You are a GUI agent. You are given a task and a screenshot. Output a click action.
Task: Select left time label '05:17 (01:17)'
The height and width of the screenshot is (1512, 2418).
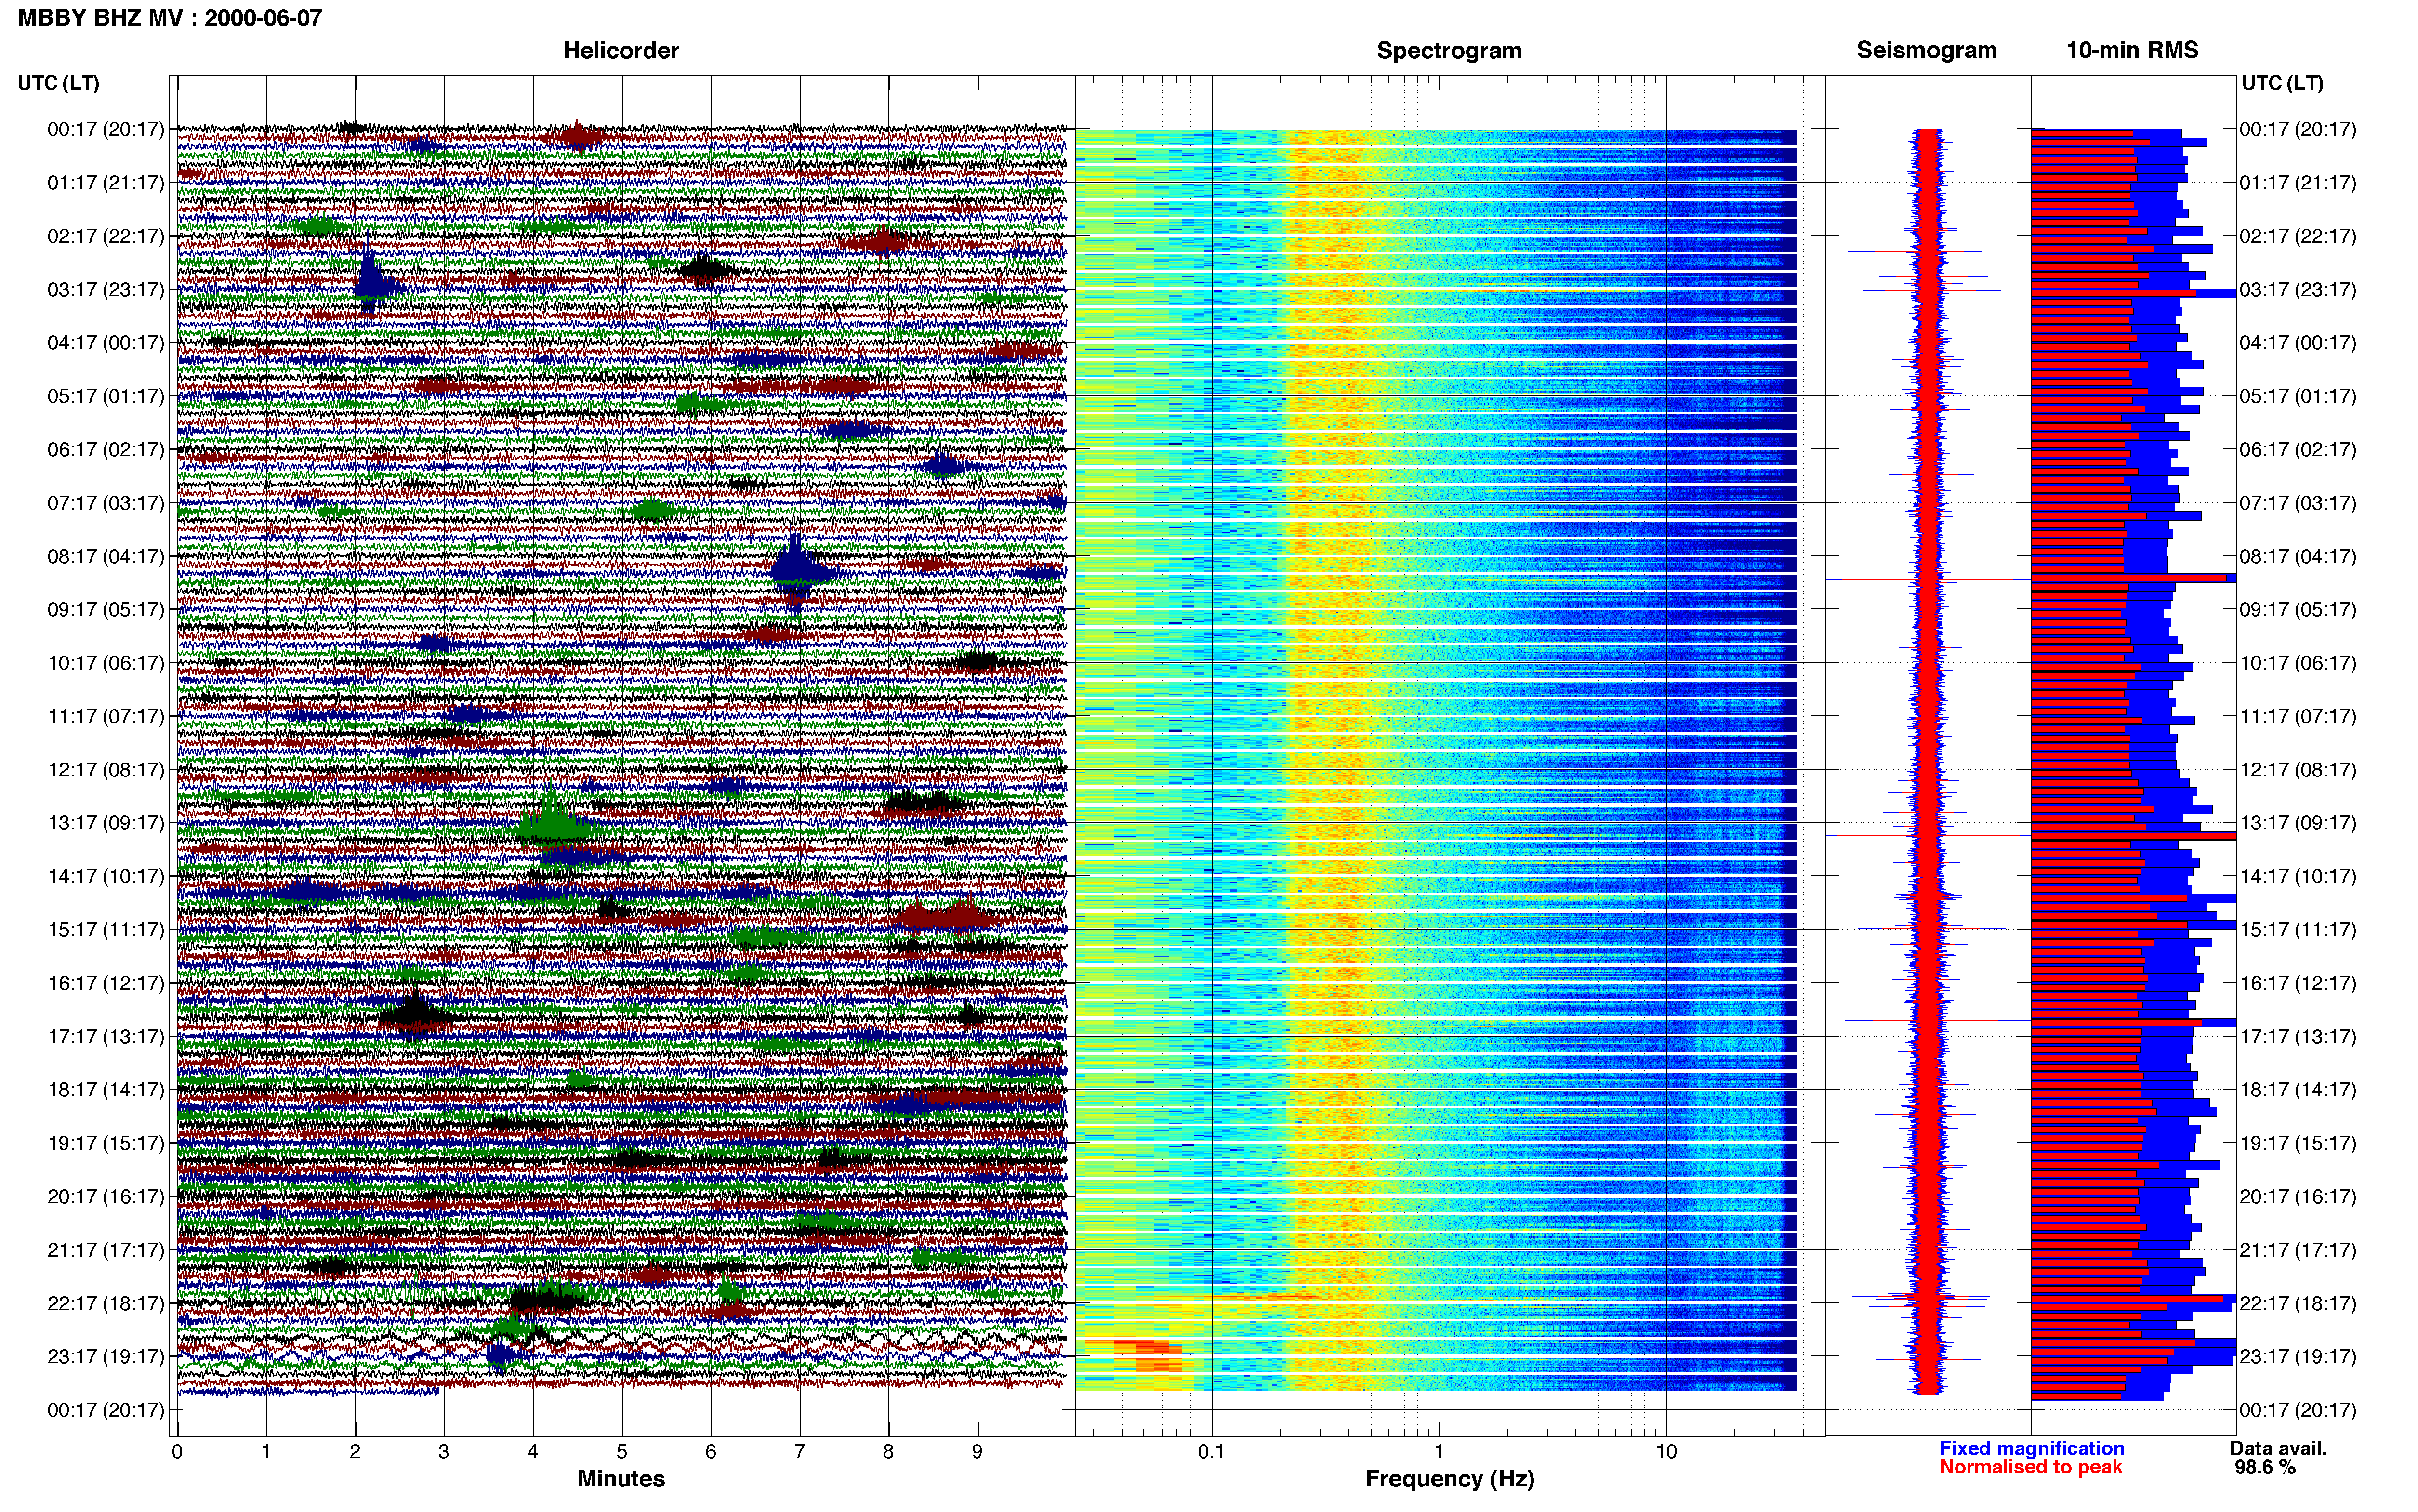106,397
